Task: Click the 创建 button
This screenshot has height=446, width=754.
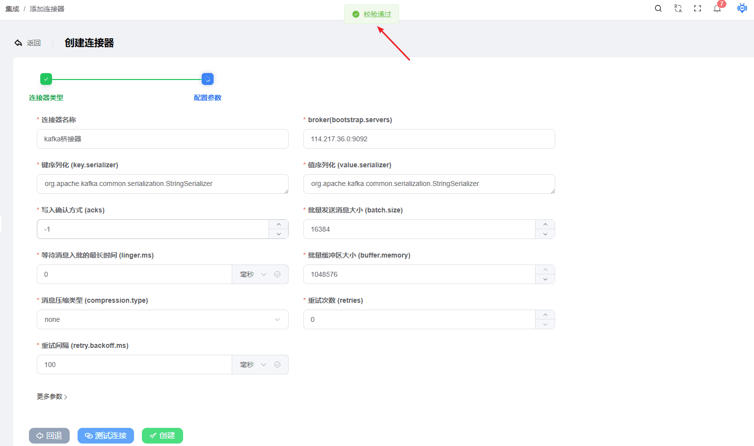Action: pyautogui.click(x=162, y=436)
